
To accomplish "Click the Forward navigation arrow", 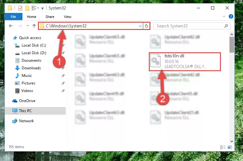I will (x=20, y=26).
